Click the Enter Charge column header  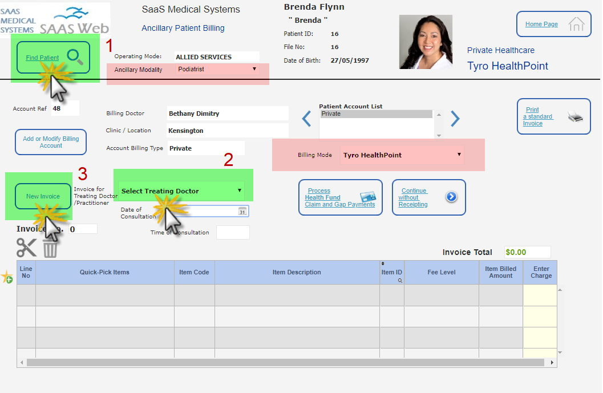coord(541,272)
